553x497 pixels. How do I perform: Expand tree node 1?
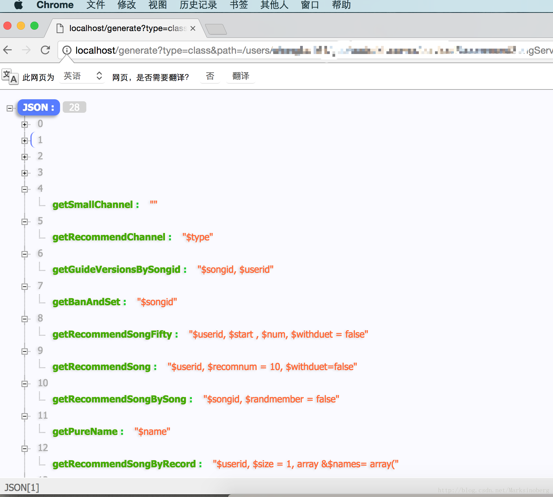pos(25,141)
